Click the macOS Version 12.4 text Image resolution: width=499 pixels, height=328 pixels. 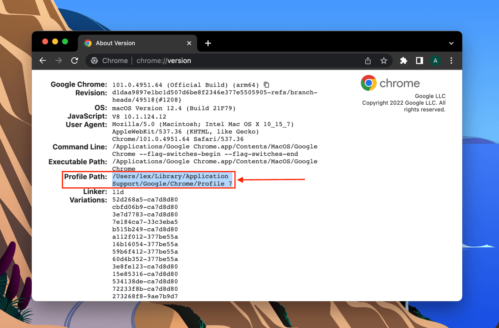point(174,108)
